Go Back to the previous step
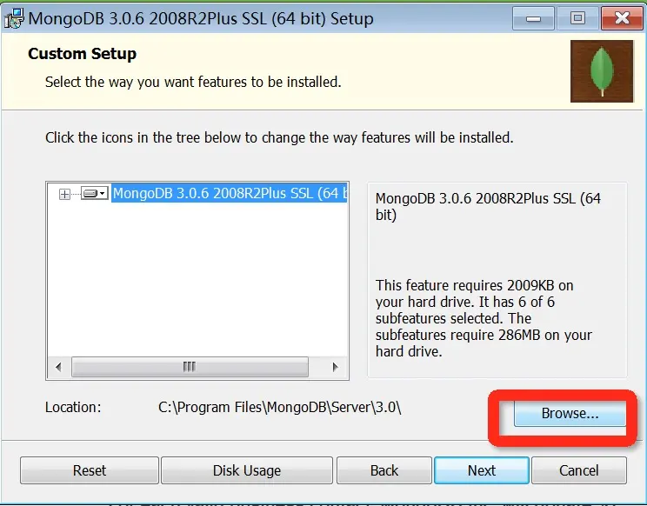The image size is (647, 506). [x=384, y=470]
